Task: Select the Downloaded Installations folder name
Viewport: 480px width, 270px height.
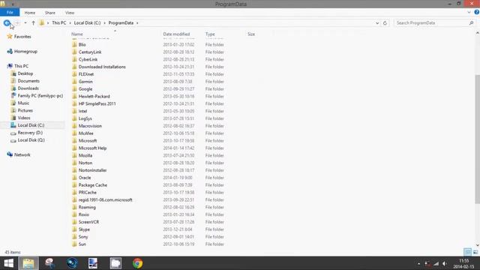Action: pyautogui.click(x=102, y=67)
